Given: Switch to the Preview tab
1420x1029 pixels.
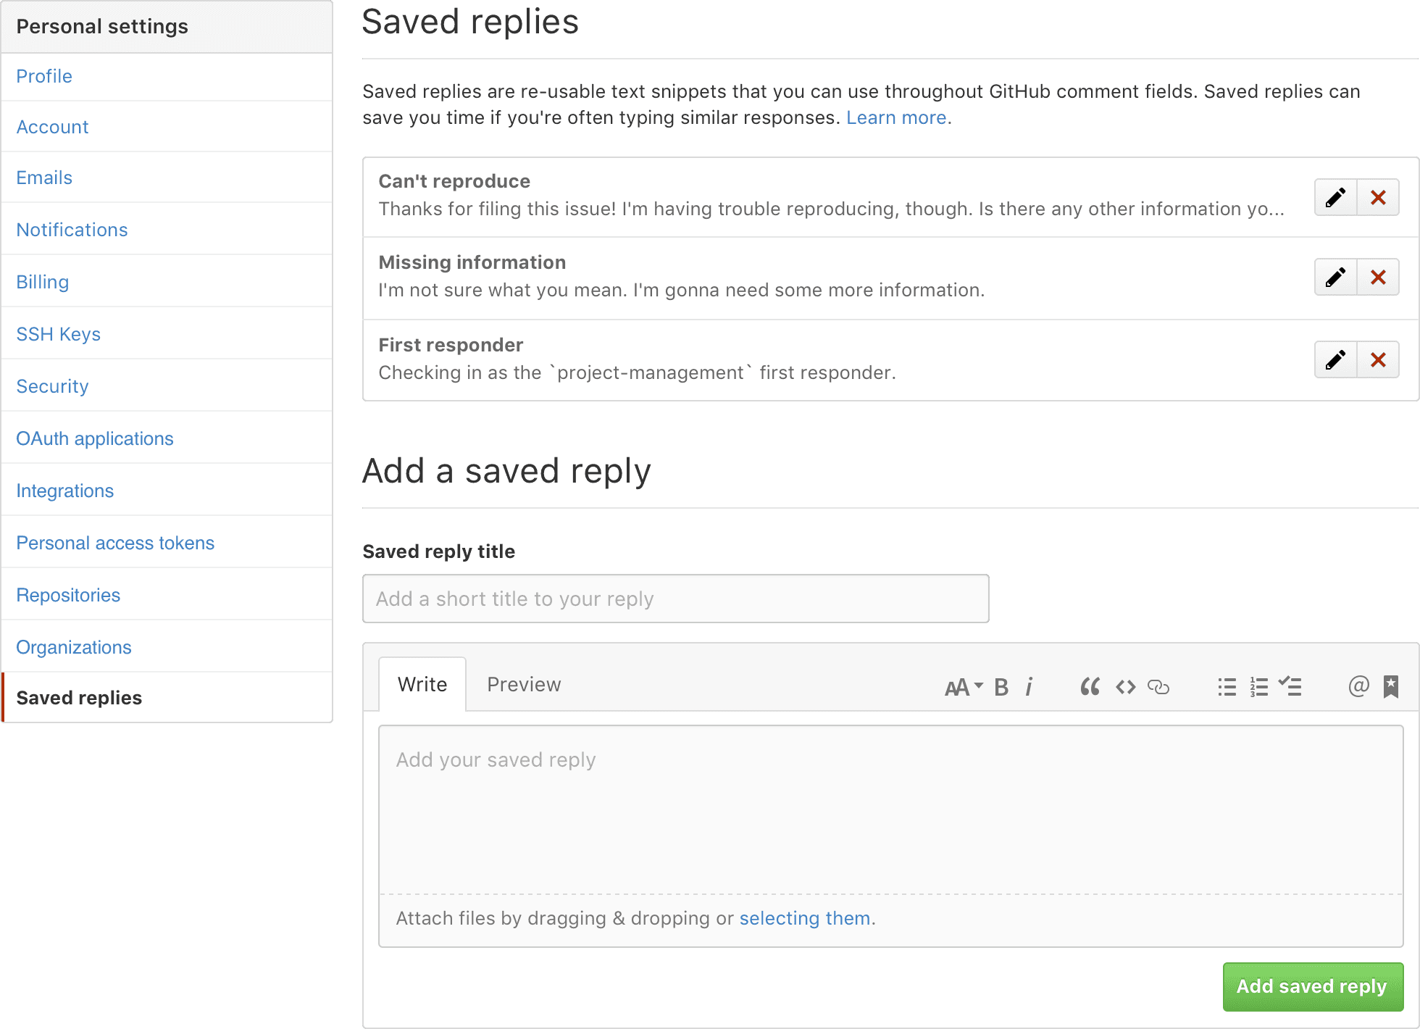Looking at the screenshot, I should coord(524,684).
